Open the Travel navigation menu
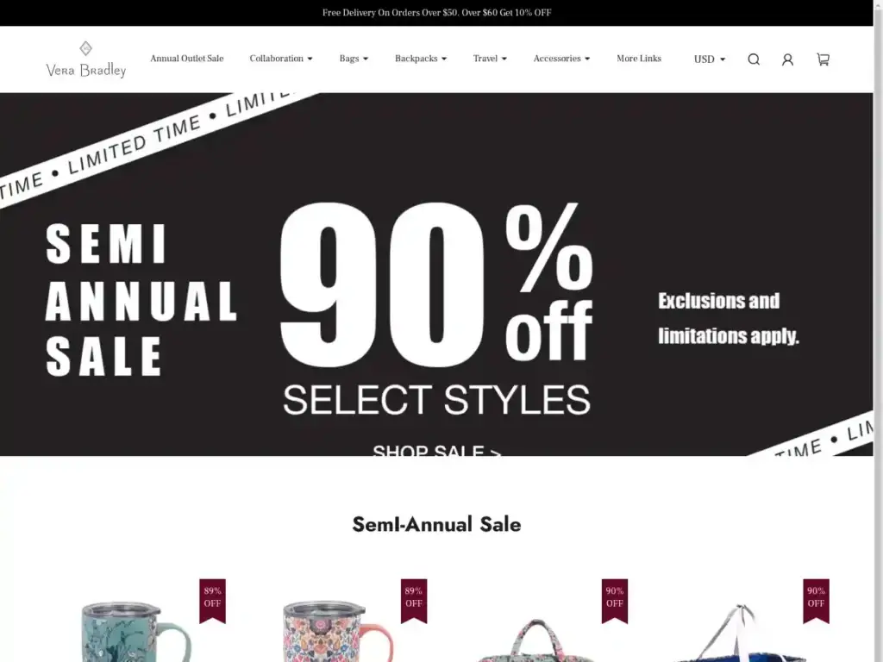 (490, 59)
